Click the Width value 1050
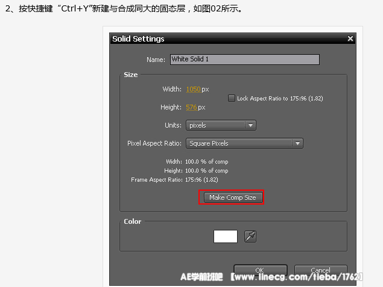 point(193,89)
